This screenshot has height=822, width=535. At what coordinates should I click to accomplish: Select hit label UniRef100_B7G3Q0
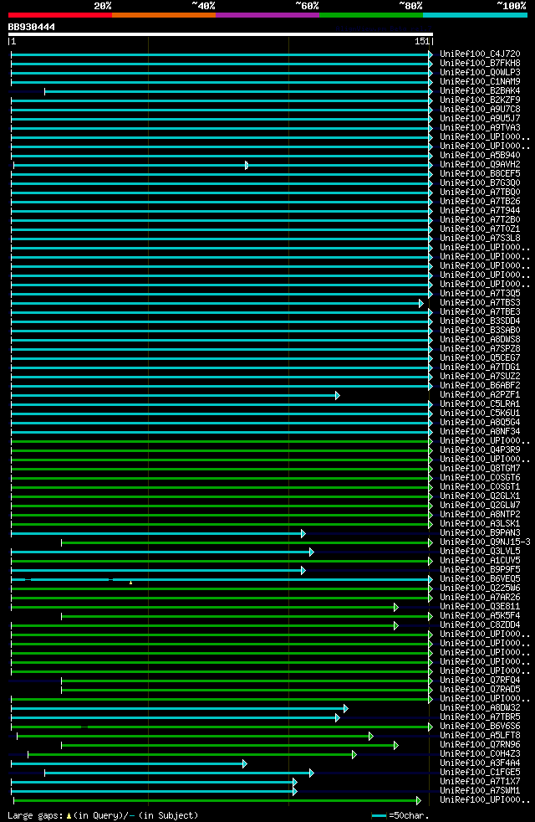(x=480, y=182)
